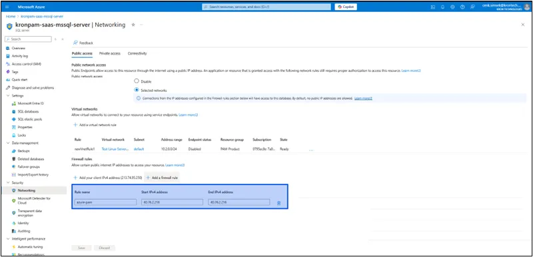Collapse the Intelligent performance section

(8, 239)
